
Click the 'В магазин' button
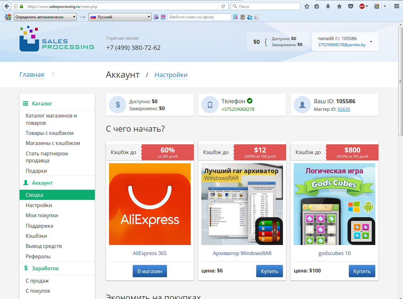(x=150, y=271)
